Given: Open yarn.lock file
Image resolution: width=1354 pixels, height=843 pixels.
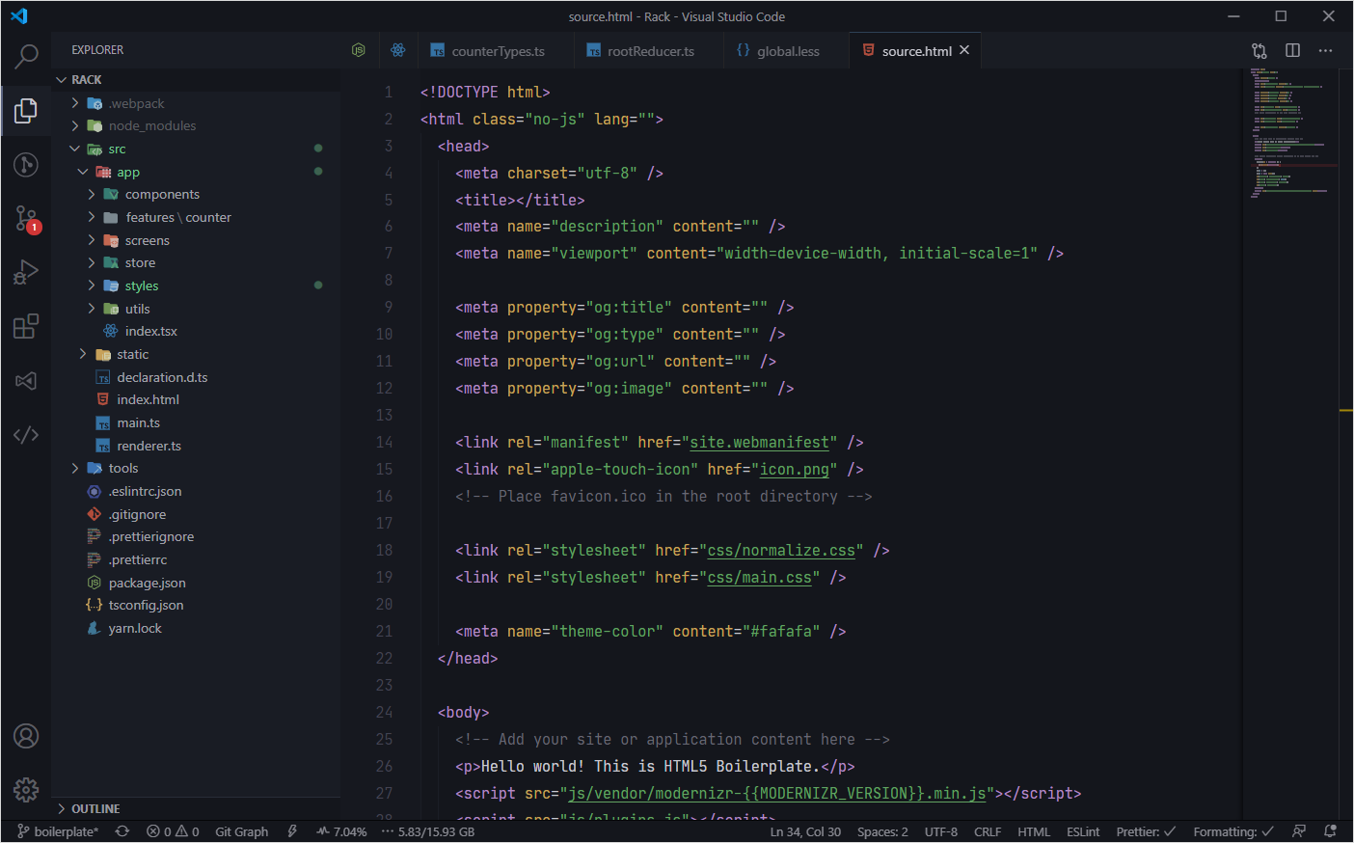Looking at the screenshot, I should (x=198, y=628).
